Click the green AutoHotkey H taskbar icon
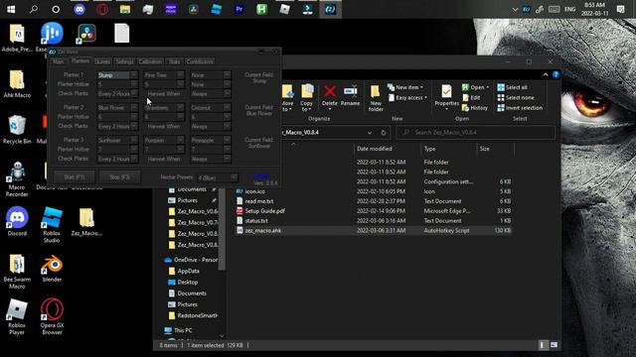 [262, 9]
